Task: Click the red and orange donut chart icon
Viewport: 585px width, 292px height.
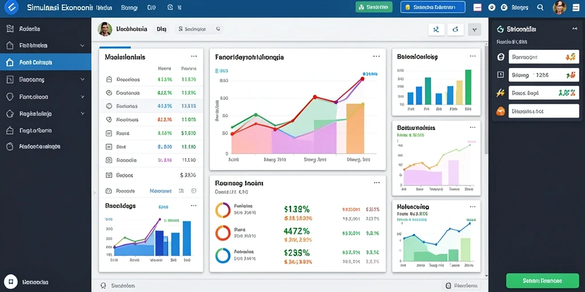Action: 223,233
